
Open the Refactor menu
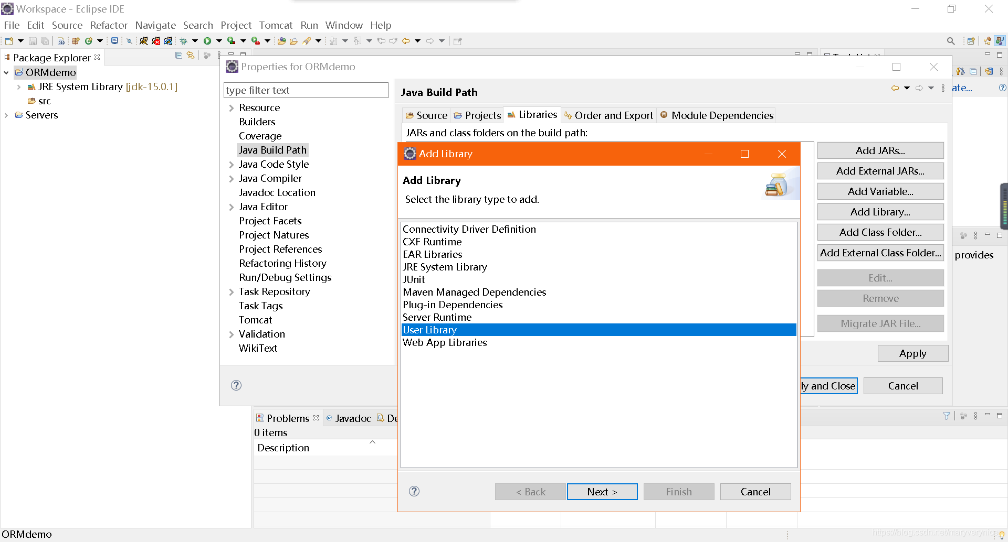109,25
